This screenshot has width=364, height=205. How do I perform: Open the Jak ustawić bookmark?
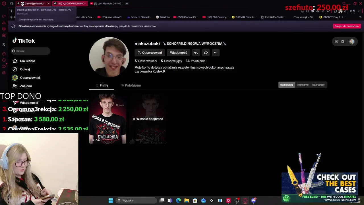110,17
